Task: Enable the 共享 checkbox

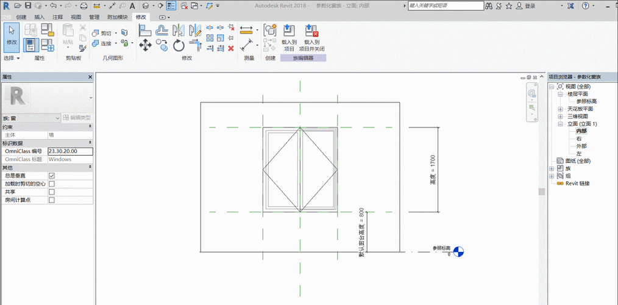Action: coord(52,192)
